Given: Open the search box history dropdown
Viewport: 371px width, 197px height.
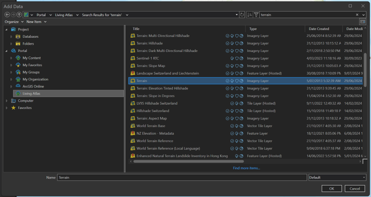Looking at the screenshot, I should (364, 15).
